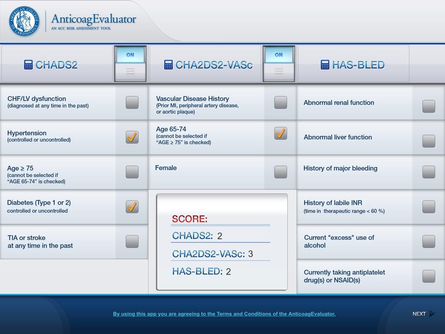Image resolution: width=445 pixels, height=334 pixels.
Task: Check the CHF/LV dysfunction checkbox
Action: tap(132, 102)
